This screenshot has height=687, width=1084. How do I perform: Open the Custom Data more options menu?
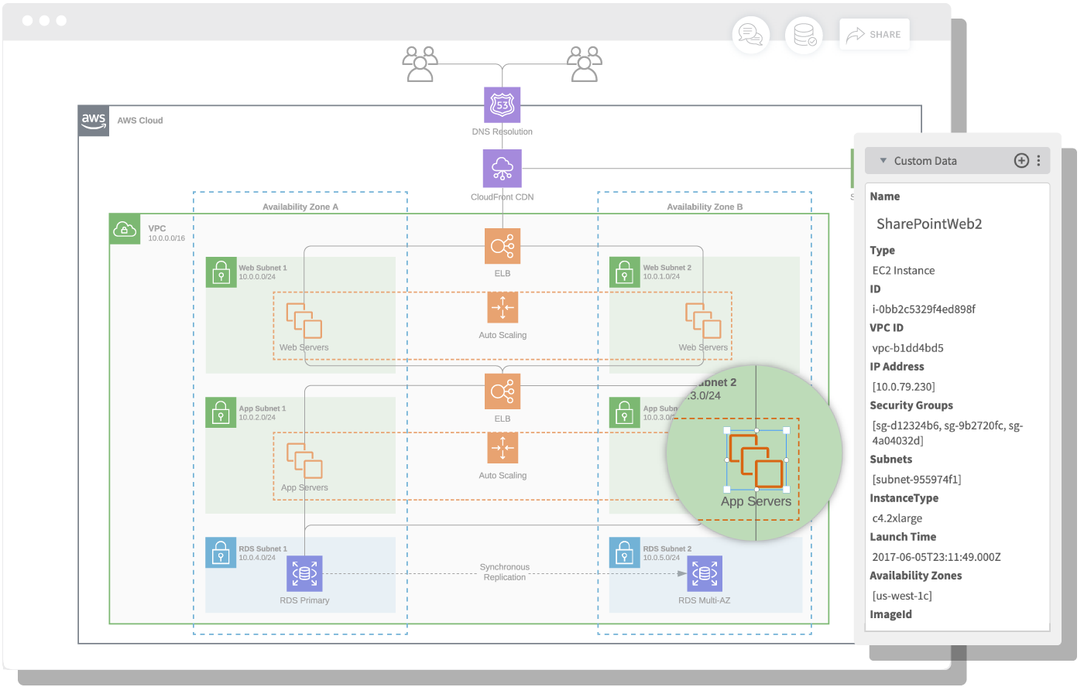(x=1039, y=161)
